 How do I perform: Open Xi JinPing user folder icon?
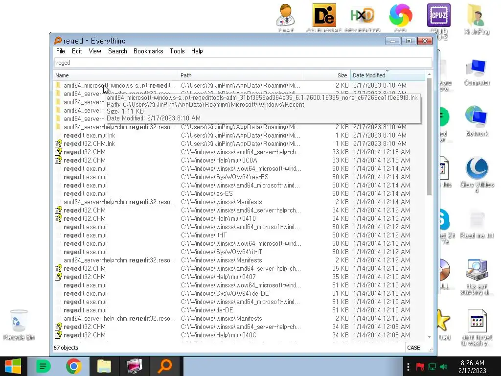click(x=477, y=19)
